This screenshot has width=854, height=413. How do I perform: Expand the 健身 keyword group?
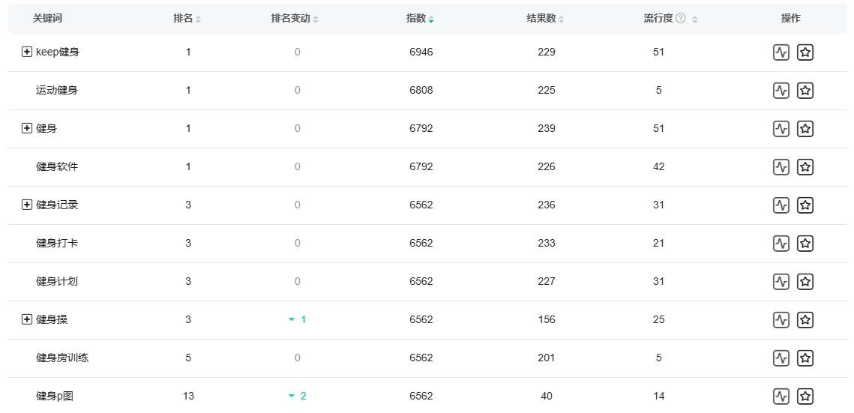pyautogui.click(x=27, y=129)
